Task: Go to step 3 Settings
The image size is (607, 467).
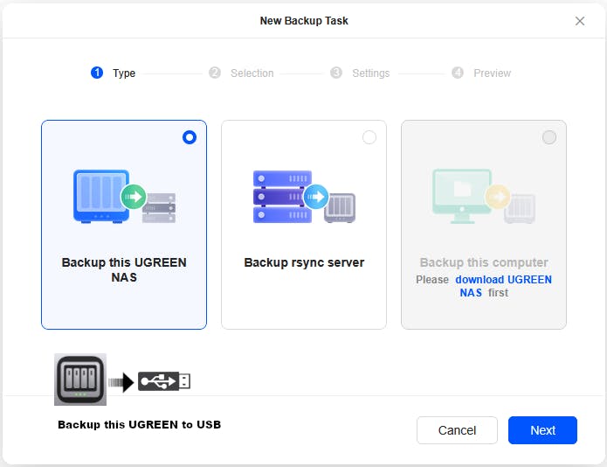Action: tap(361, 73)
